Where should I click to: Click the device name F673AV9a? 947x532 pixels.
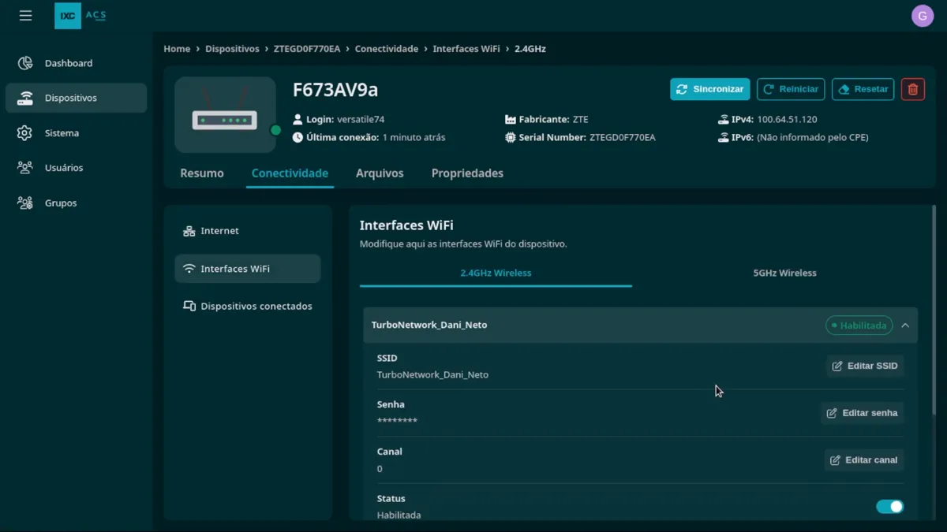pyautogui.click(x=335, y=90)
